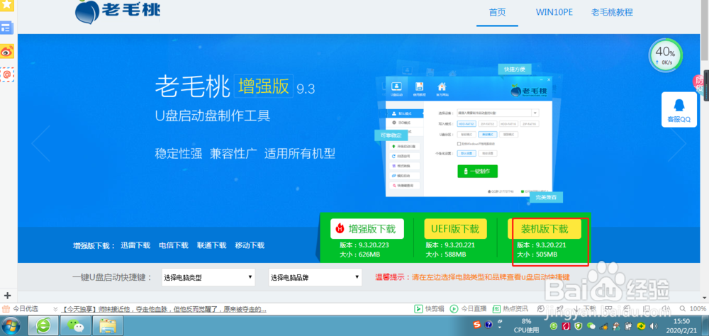Open the 选择电脑品牌 dropdown
Viewport: 709px width, 336px height.
tap(316, 277)
